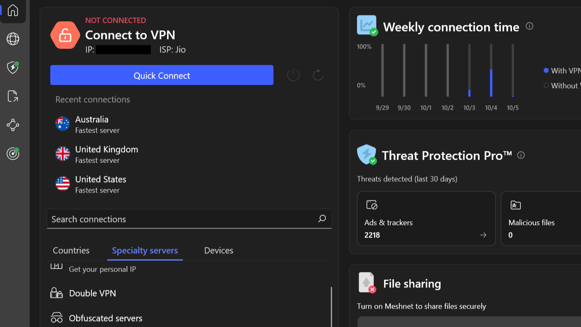The image size is (581, 327).
Task: Click the Malicious files folder icon
Action: tap(515, 205)
